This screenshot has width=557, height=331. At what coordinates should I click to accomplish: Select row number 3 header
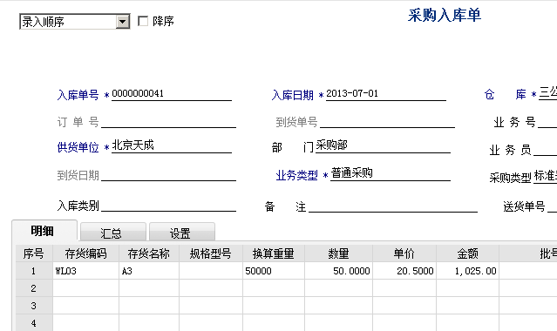(34, 306)
